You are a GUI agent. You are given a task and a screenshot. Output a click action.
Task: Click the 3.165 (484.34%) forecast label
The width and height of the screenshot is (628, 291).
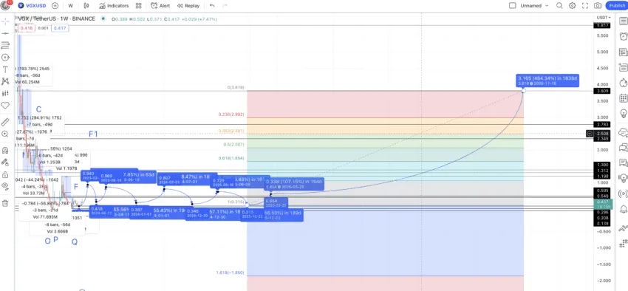tap(547, 81)
